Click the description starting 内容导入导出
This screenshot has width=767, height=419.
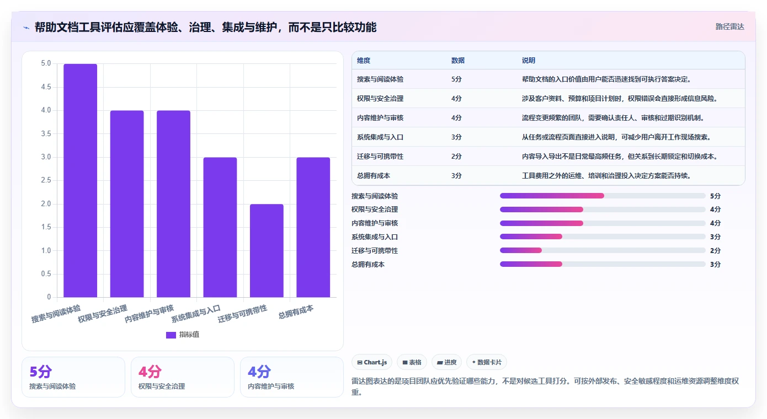(x=620, y=157)
